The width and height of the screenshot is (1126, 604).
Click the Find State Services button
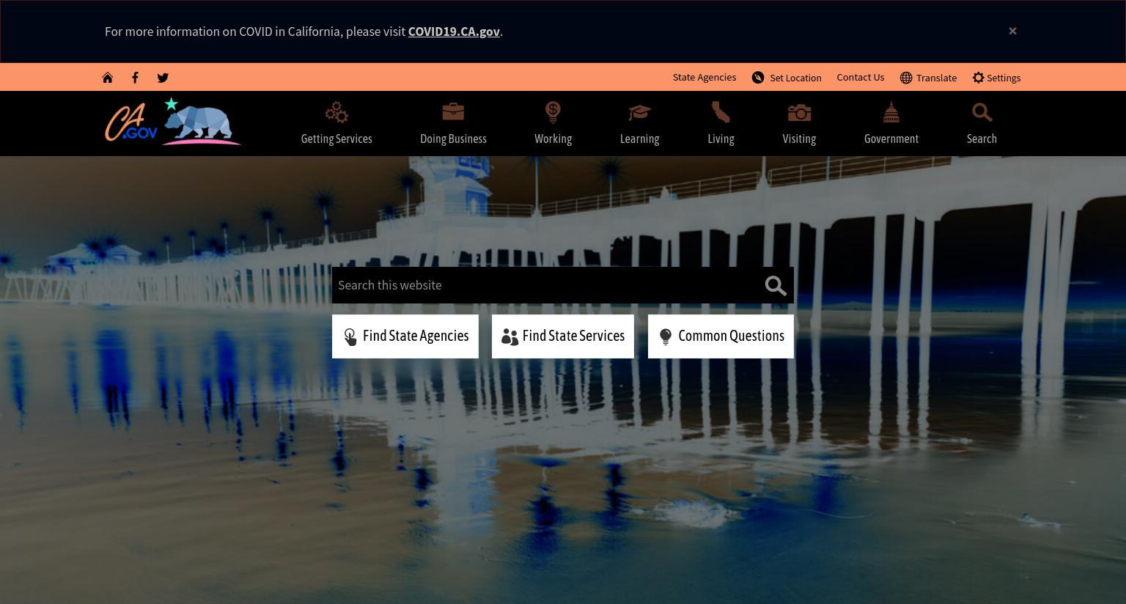(563, 336)
